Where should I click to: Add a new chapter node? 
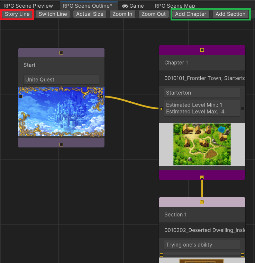click(x=191, y=14)
